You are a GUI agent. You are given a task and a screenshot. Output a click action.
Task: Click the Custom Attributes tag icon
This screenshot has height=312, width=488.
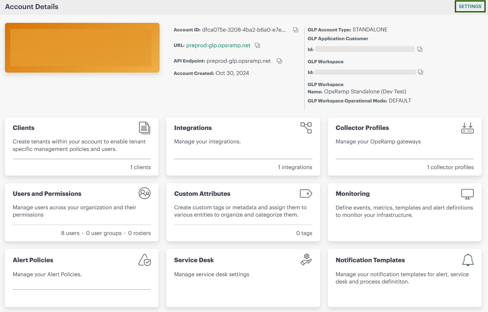click(306, 193)
